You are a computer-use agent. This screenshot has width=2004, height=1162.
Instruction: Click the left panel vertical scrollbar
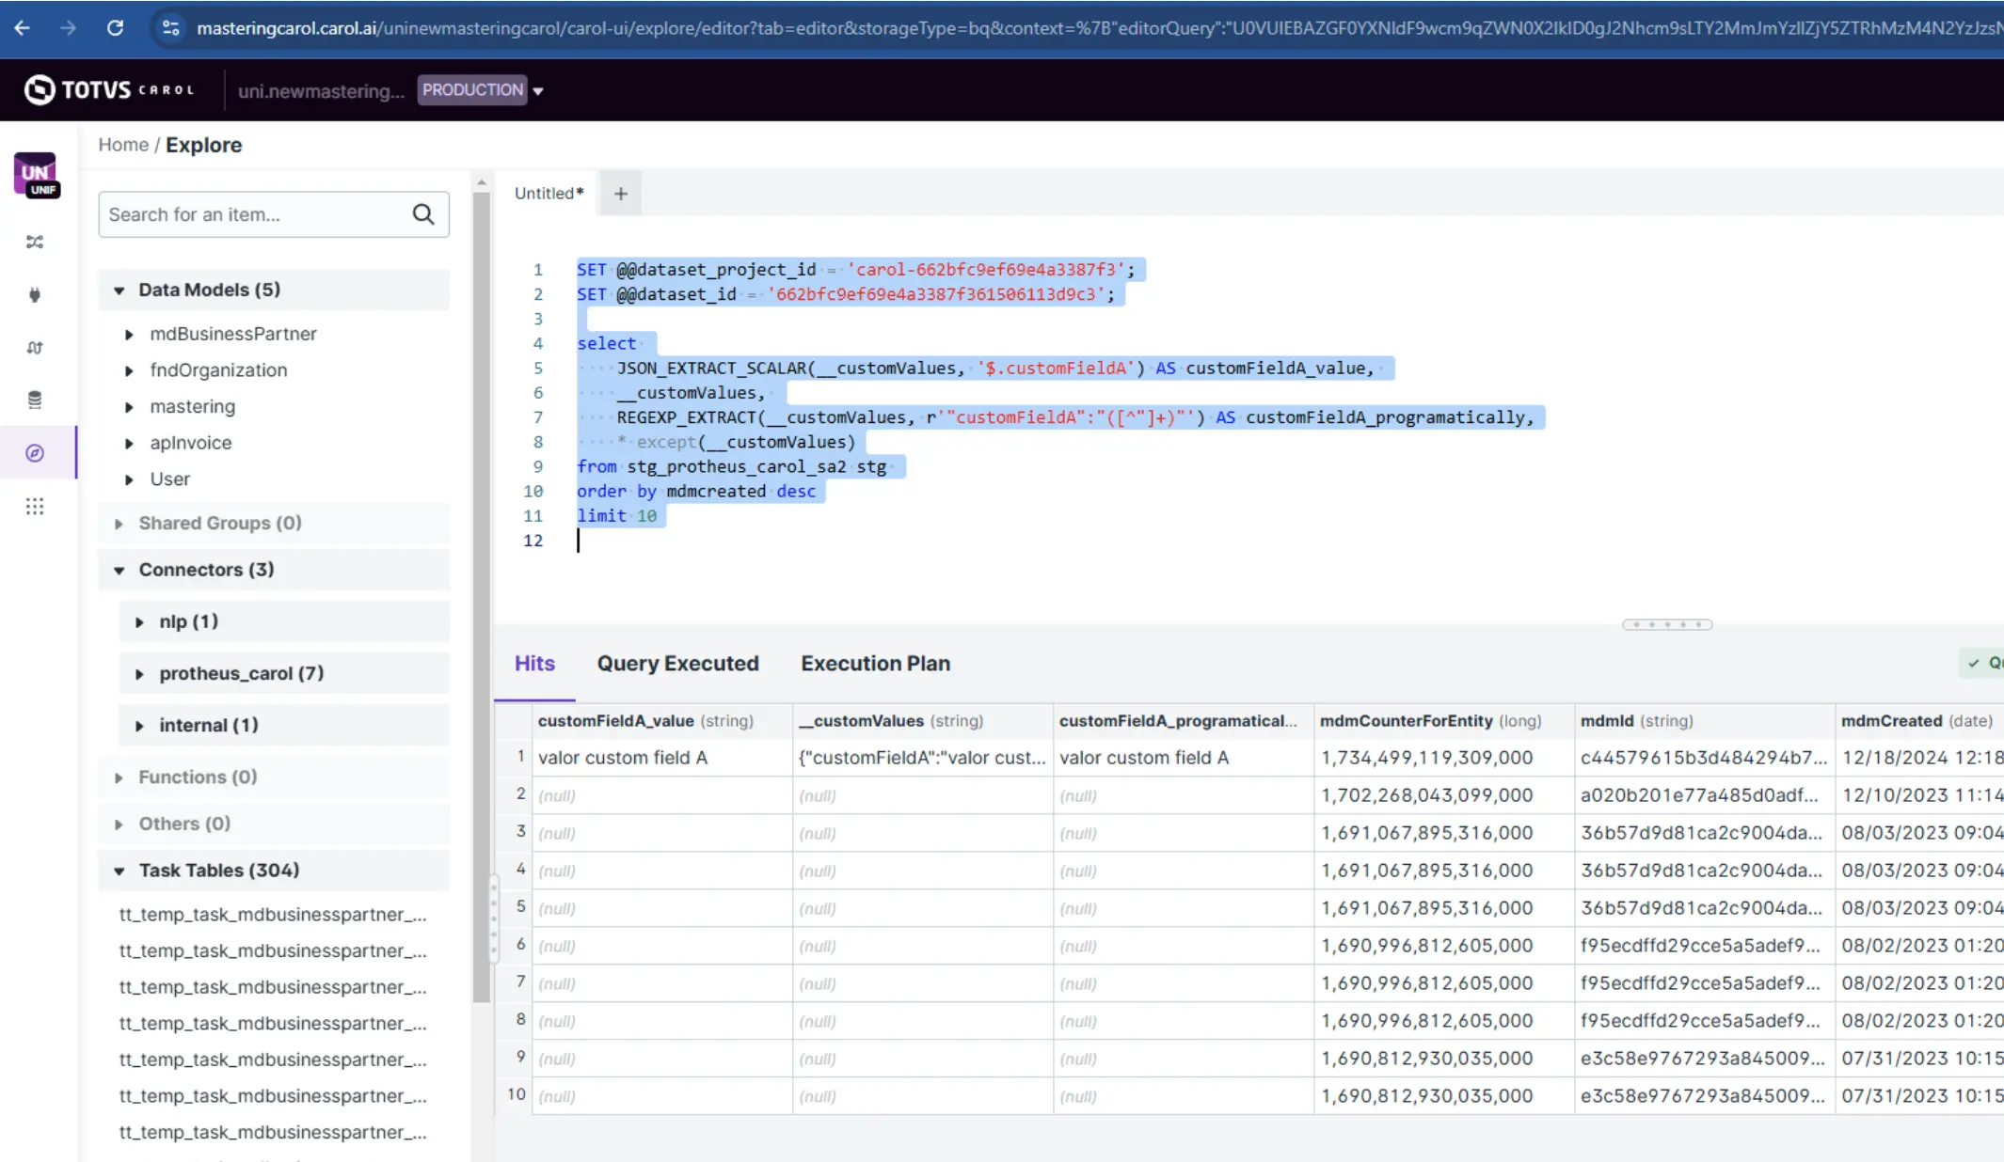point(482,597)
